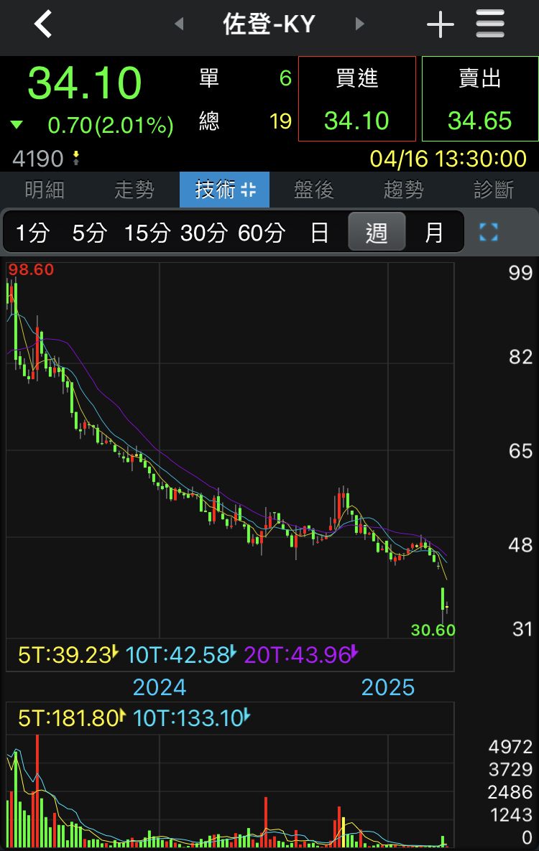Viewport: 539px width, 851px height.
Task: Select the 月 monthly chart interval
Action: (x=433, y=233)
